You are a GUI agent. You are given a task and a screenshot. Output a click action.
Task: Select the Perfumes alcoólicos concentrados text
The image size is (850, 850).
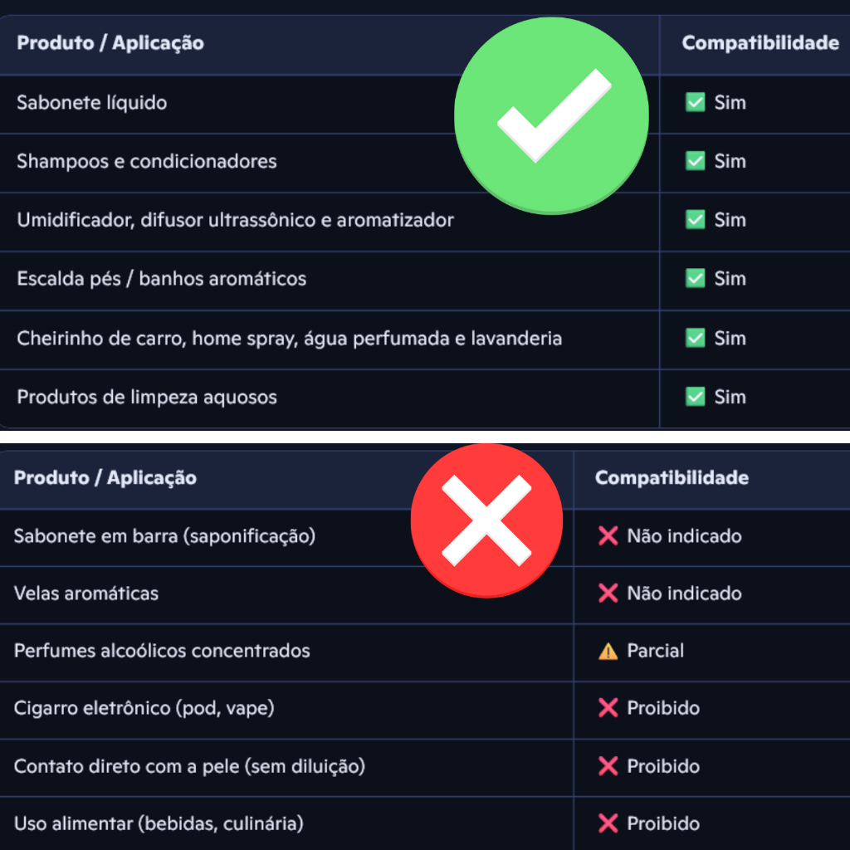click(162, 651)
